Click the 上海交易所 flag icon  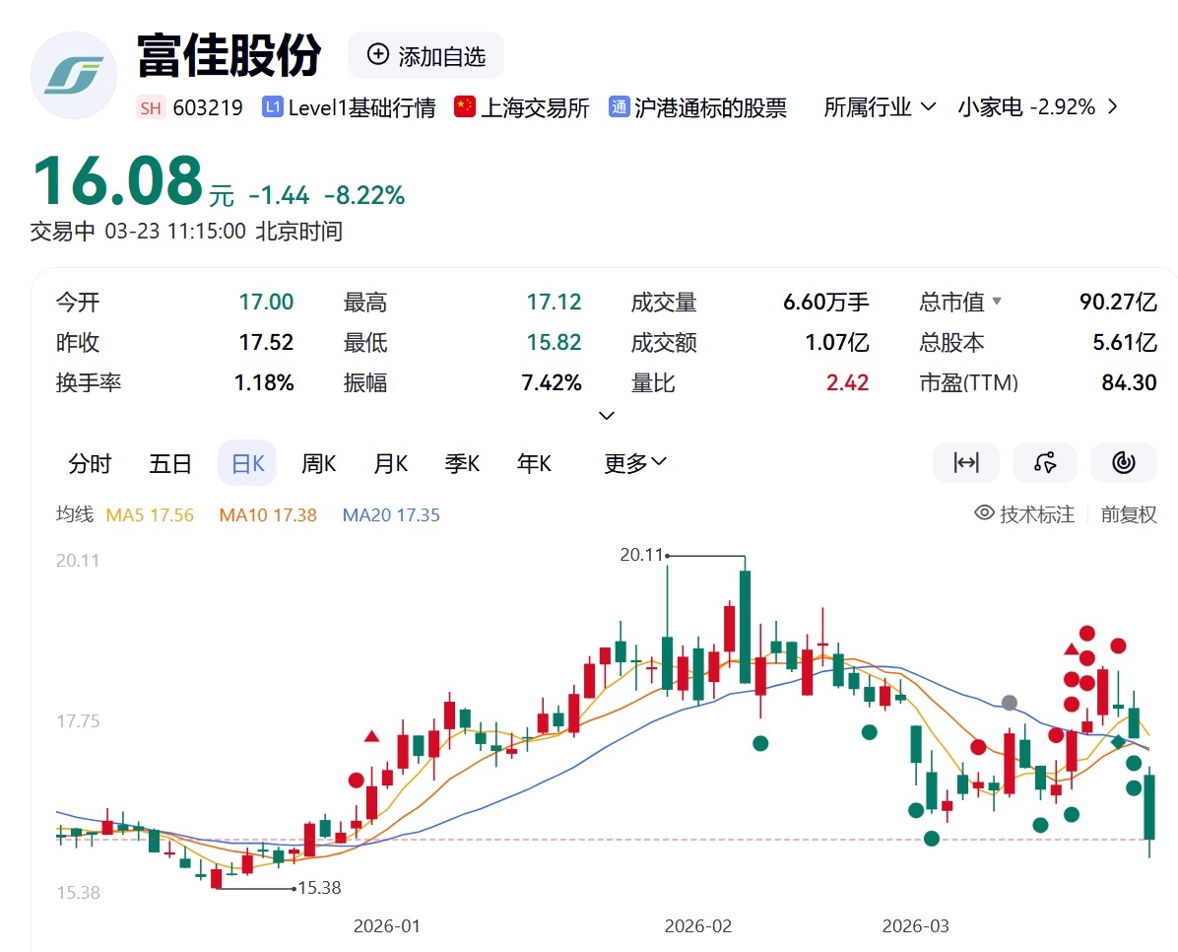click(465, 107)
